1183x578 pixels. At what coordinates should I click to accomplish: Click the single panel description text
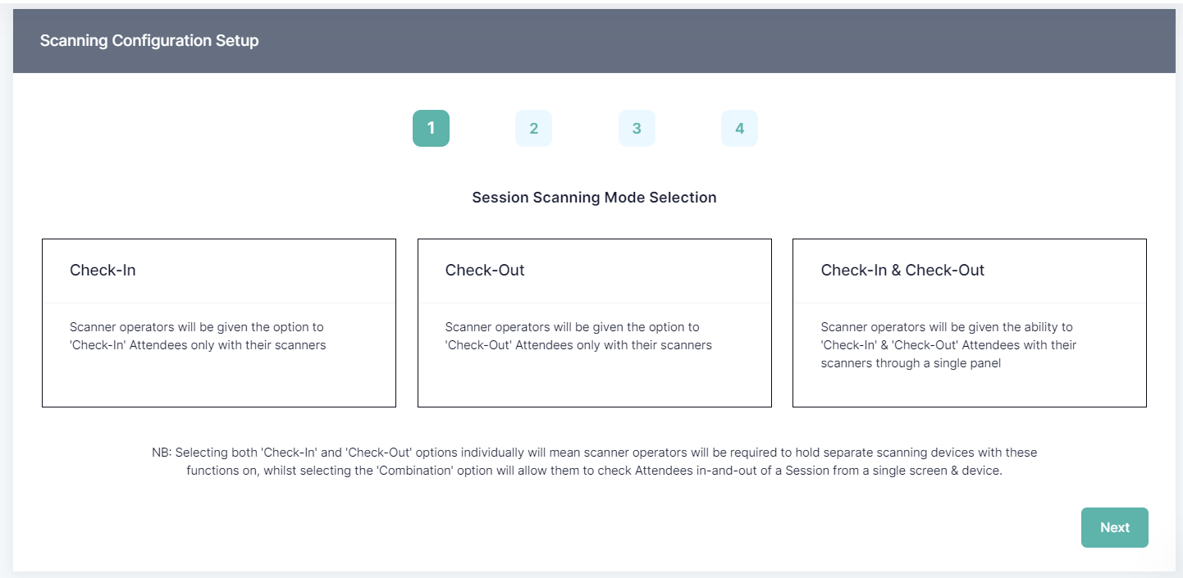(x=948, y=345)
